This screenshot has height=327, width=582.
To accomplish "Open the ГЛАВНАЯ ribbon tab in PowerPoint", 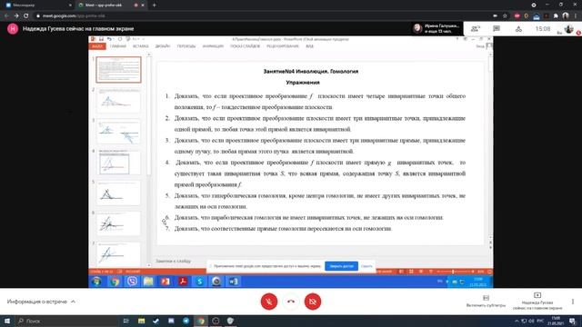I will point(118,46).
